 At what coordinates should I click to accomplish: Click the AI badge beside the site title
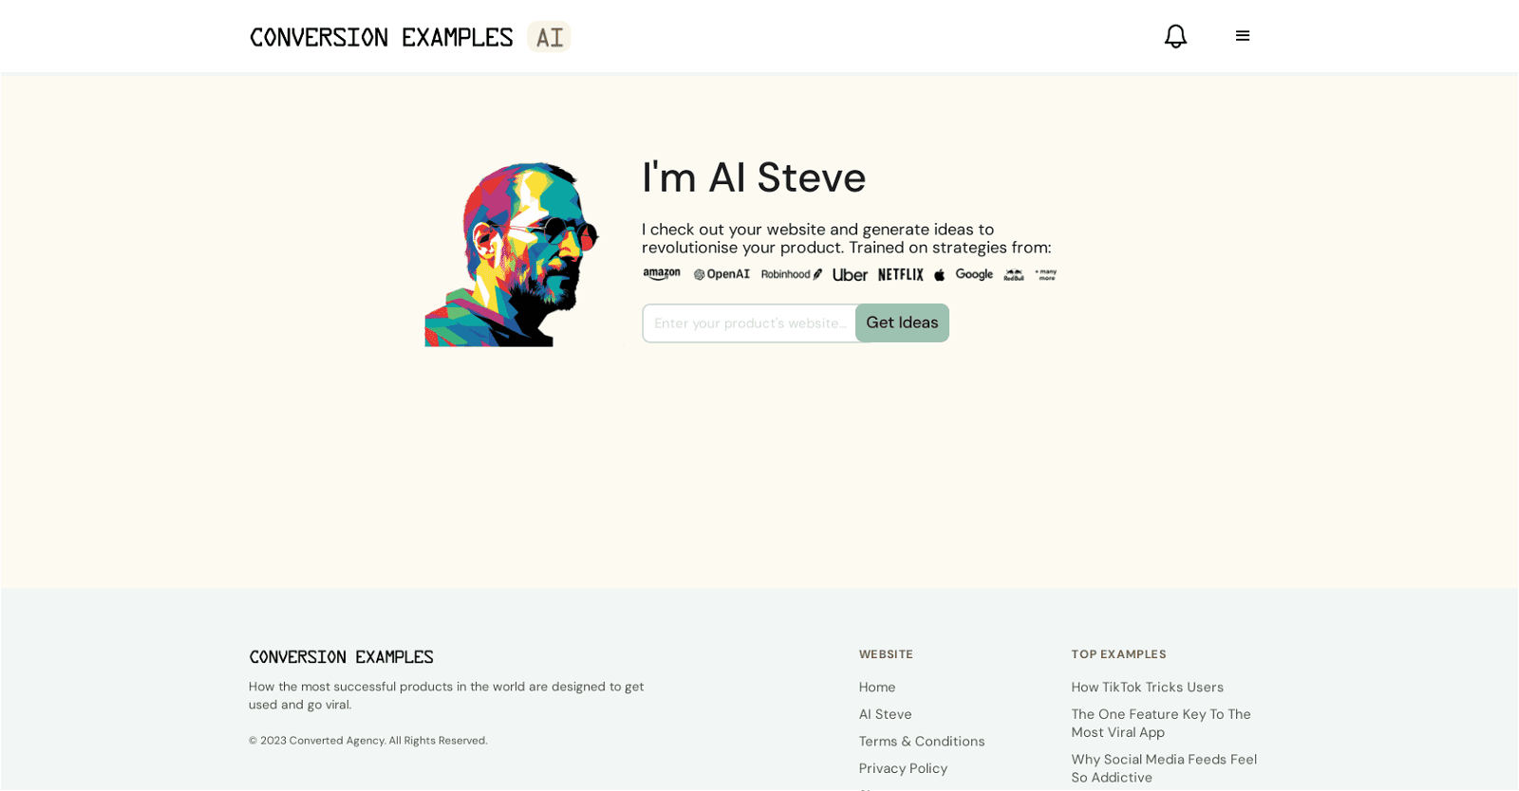click(x=548, y=37)
